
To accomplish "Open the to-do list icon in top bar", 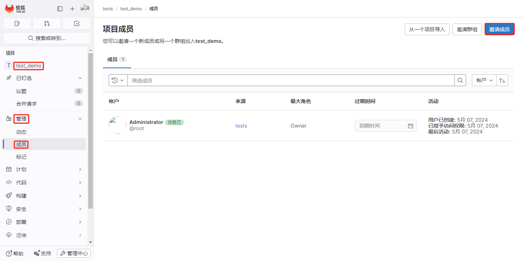I will point(76,23).
